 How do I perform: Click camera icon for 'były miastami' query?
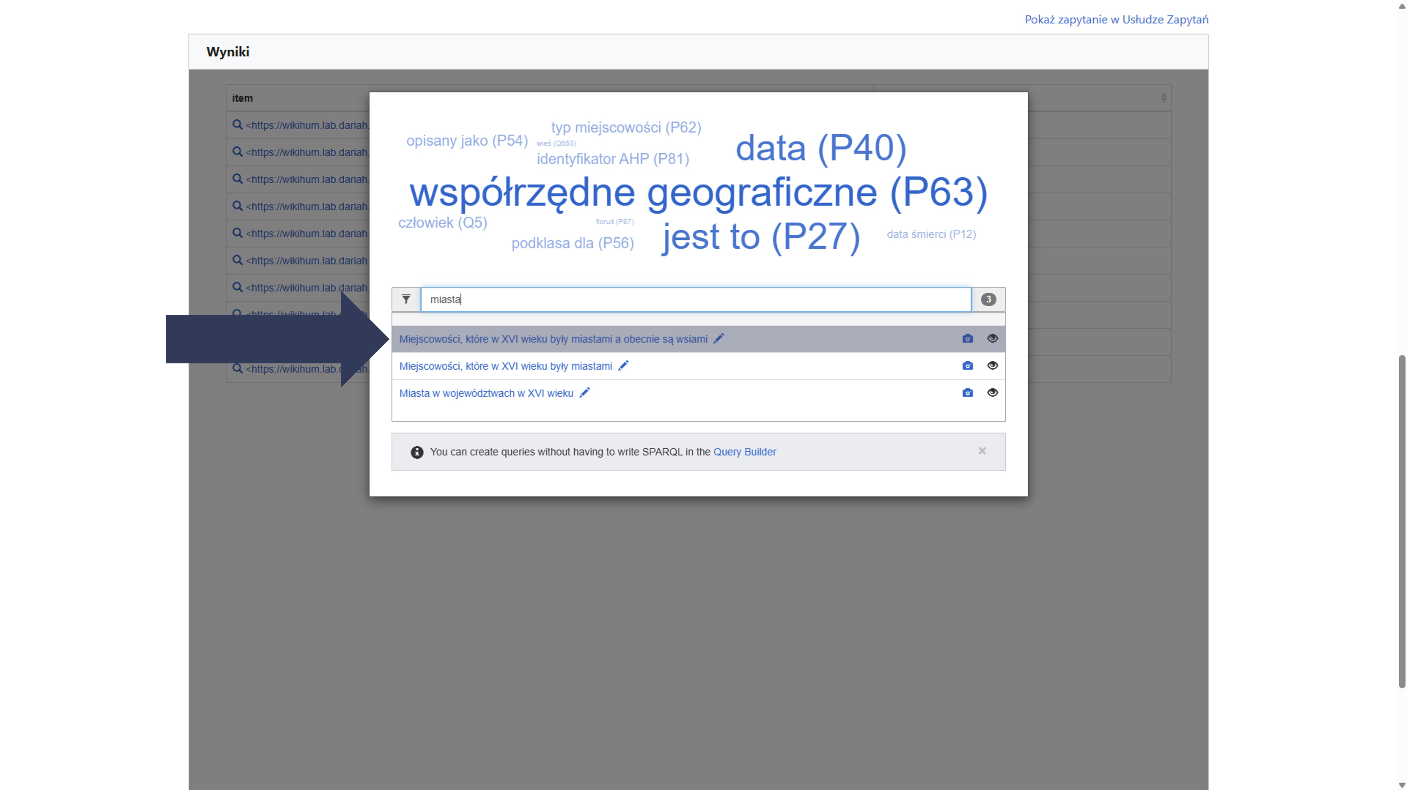967,365
